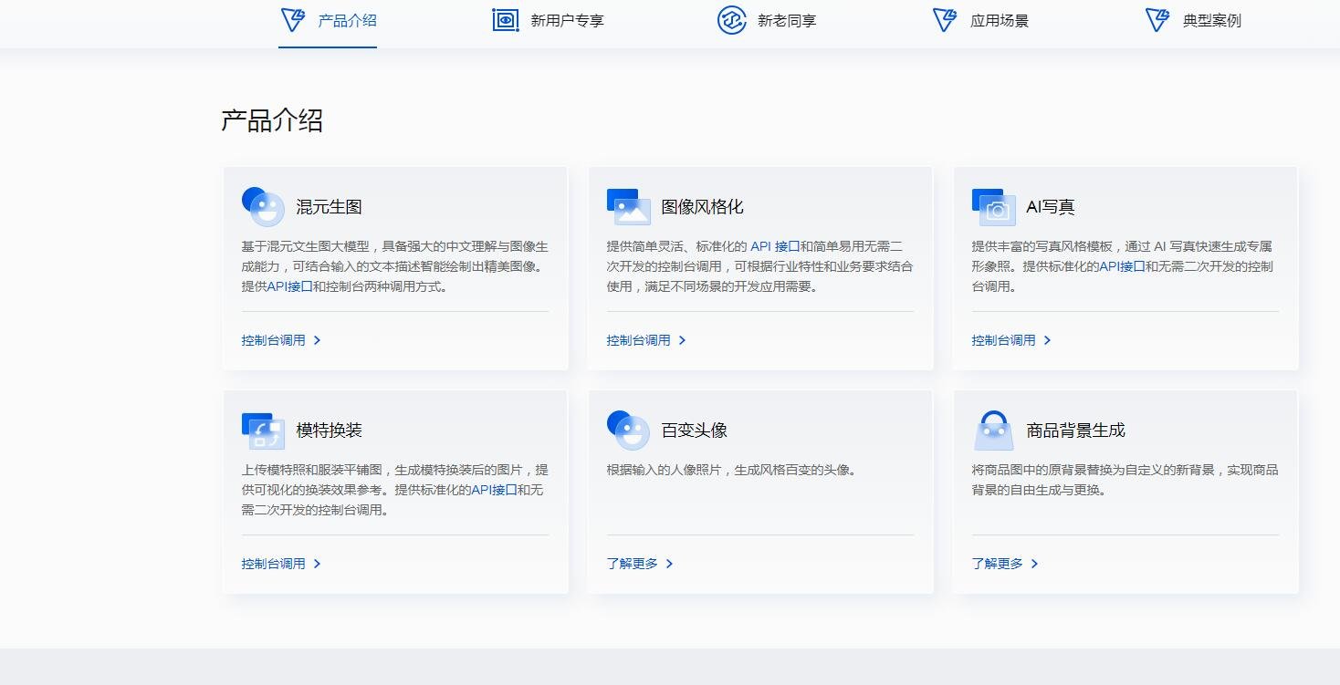Click the 混元生图 face icon
Image resolution: width=1340 pixels, height=685 pixels.
click(x=263, y=206)
